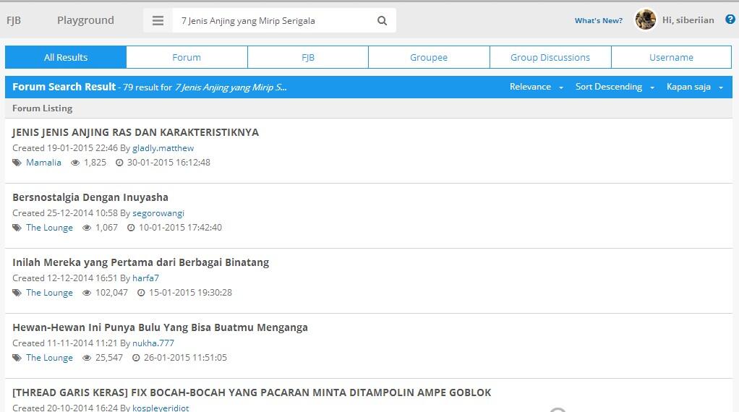Switch to the Group Discussions tab
The height and width of the screenshot is (412, 739).
click(550, 57)
